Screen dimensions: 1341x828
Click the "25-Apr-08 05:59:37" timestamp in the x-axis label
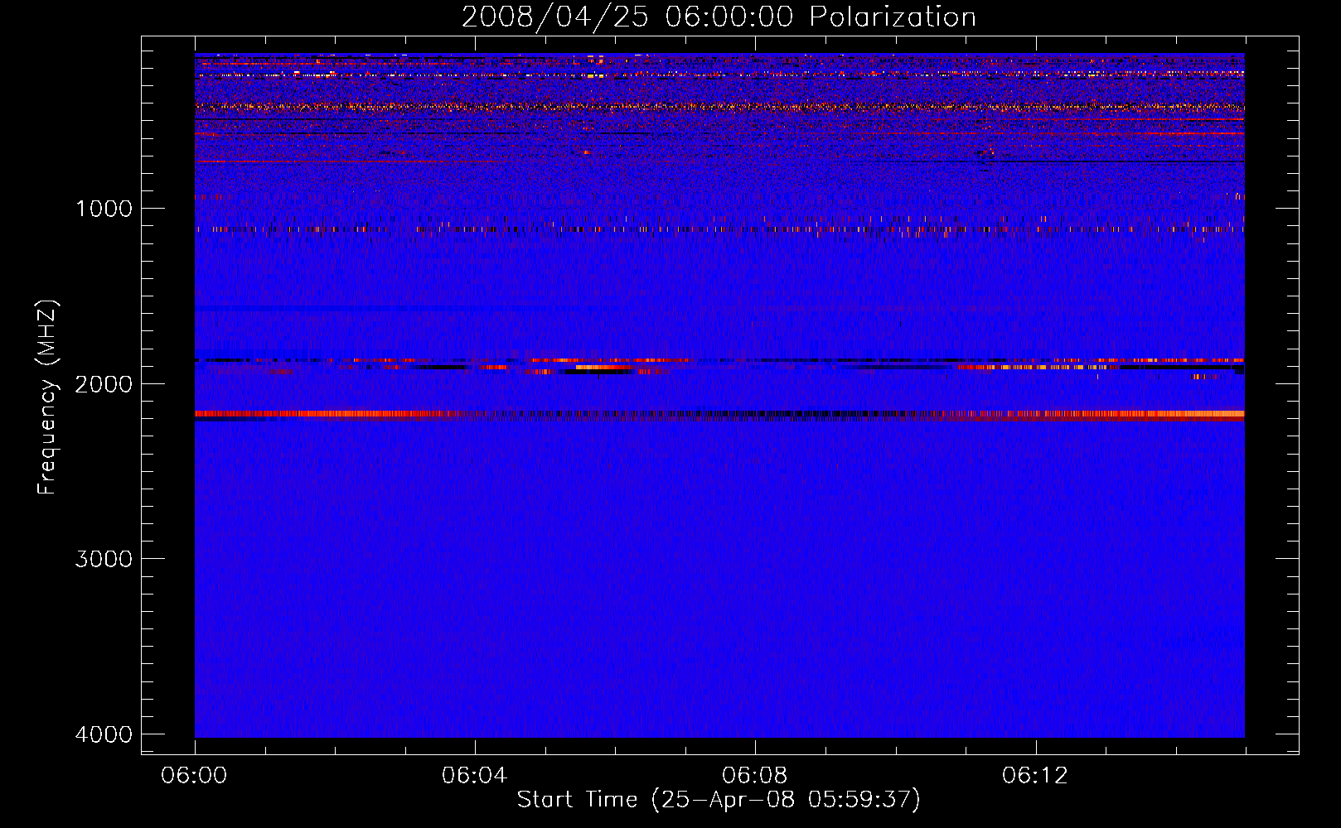click(x=786, y=799)
